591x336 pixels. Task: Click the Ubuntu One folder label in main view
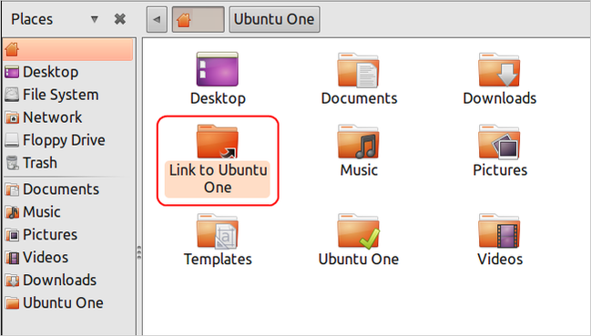359,260
